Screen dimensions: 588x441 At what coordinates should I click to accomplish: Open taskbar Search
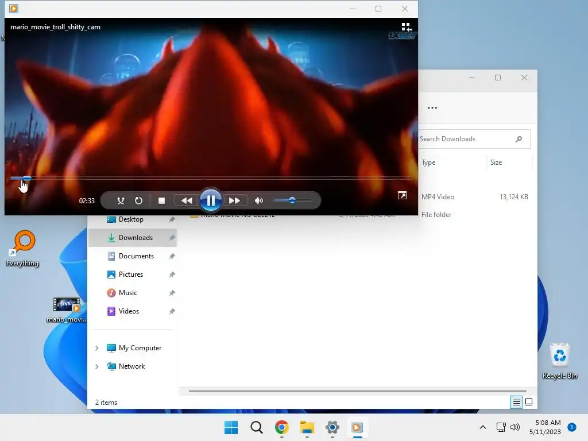(x=257, y=427)
